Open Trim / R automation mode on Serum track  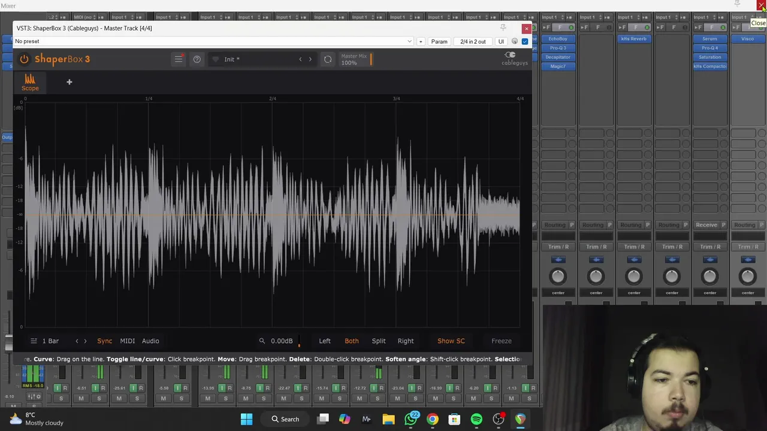(x=710, y=247)
